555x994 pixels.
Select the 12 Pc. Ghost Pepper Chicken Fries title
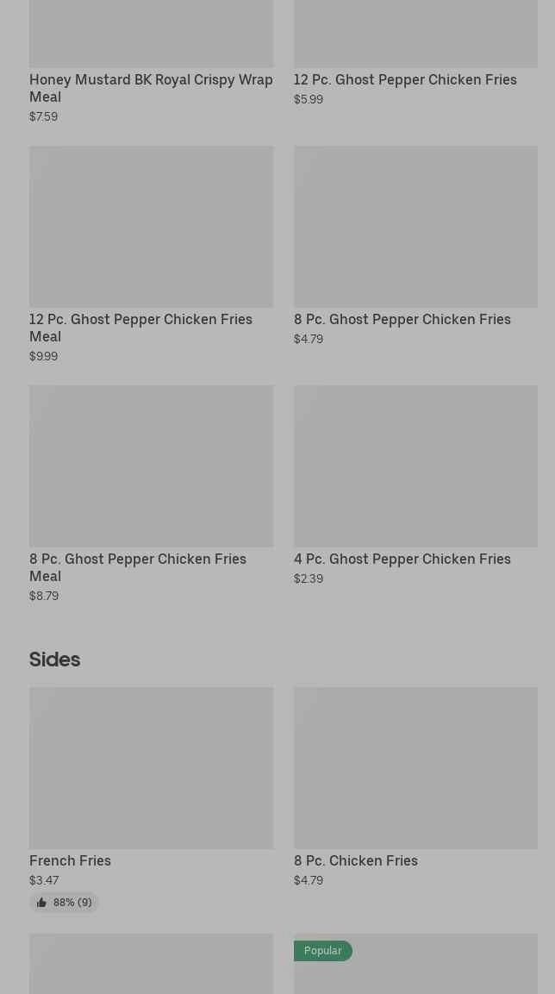click(405, 79)
